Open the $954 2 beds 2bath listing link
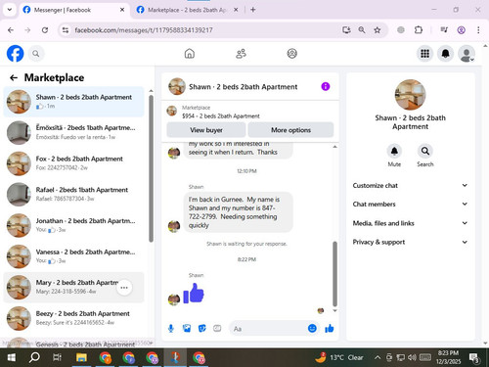 tap(221, 116)
